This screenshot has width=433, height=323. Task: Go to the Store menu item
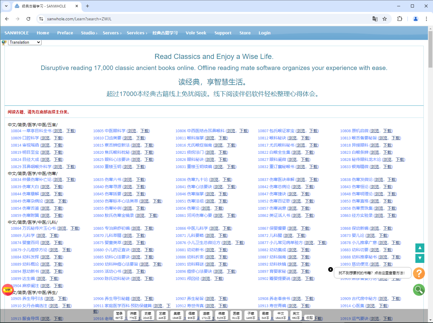pos(245,33)
